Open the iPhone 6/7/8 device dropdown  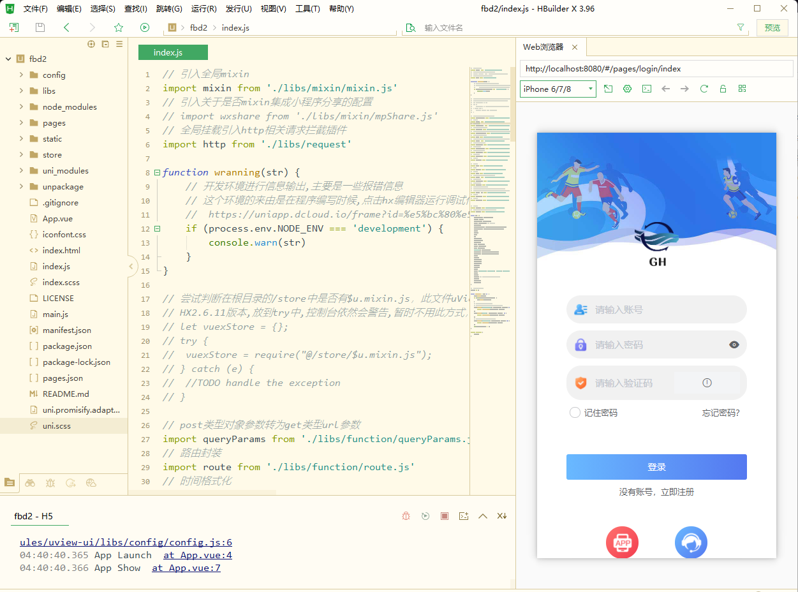[x=558, y=89]
